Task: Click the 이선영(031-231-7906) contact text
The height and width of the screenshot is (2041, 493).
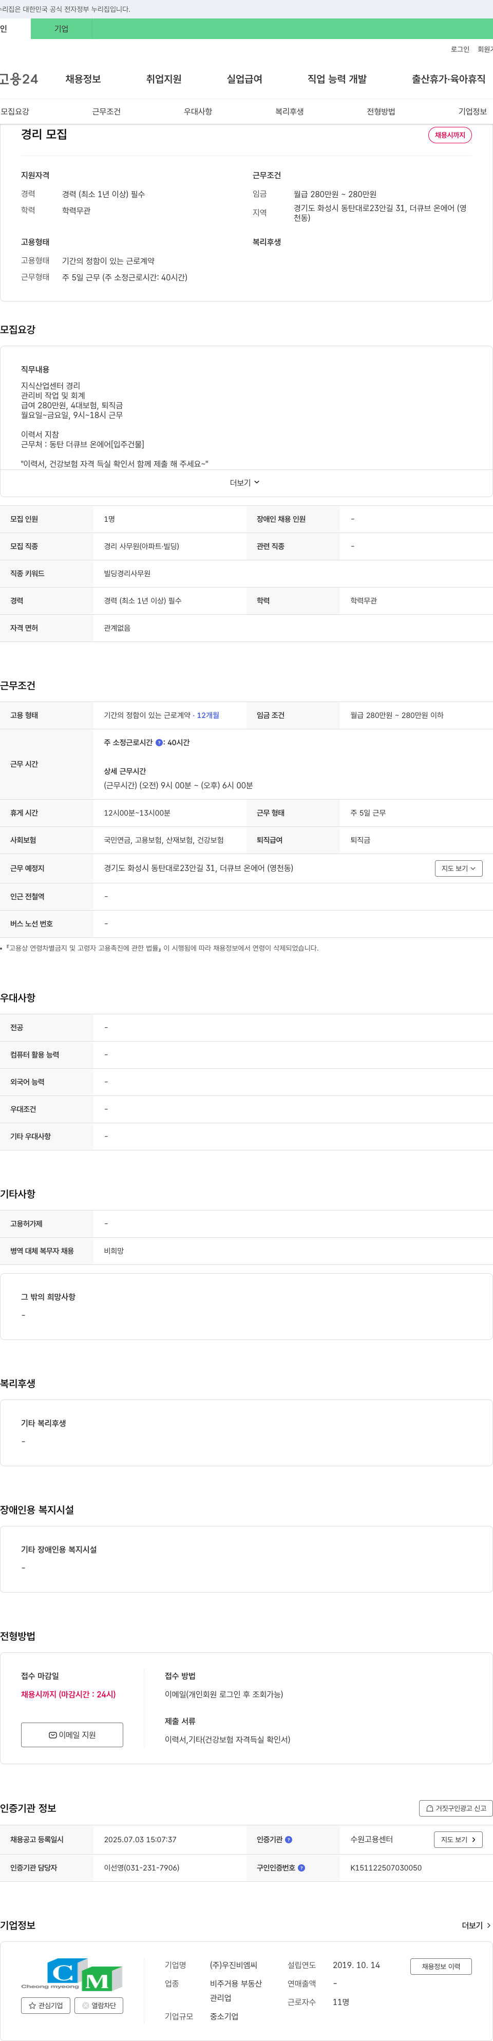Action: click(141, 1868)
